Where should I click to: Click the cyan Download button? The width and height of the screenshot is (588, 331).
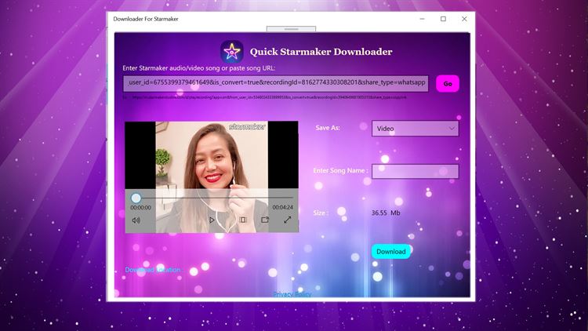(390, 252)
